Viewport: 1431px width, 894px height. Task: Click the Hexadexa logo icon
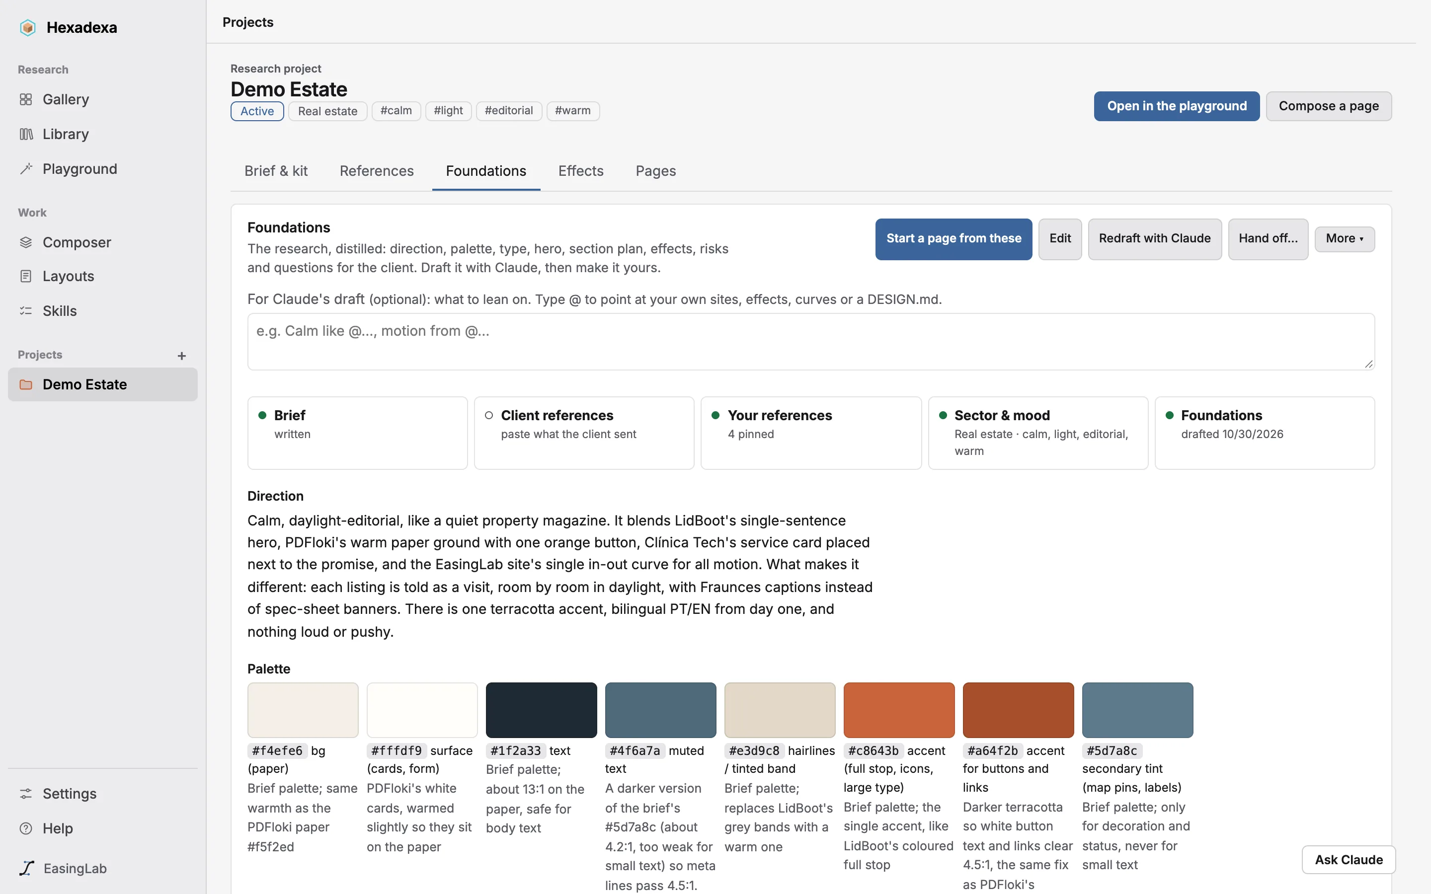pyautogui.click(x=27, y=27)
